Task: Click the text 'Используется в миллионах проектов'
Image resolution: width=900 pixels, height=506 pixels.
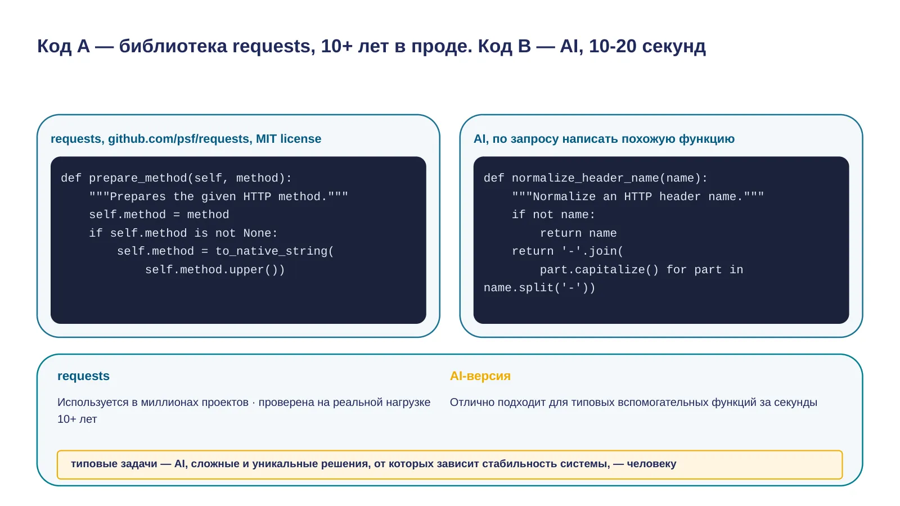Action: click(153, 403)
